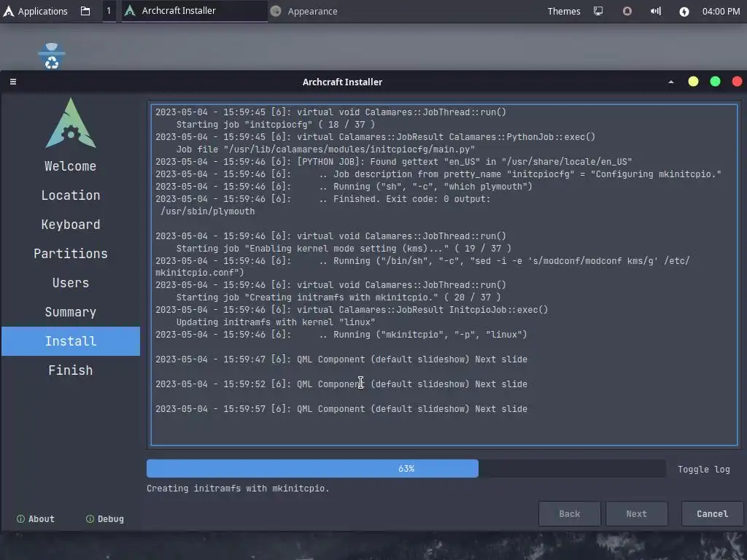Close installer with red button

(x=737, y=82)
